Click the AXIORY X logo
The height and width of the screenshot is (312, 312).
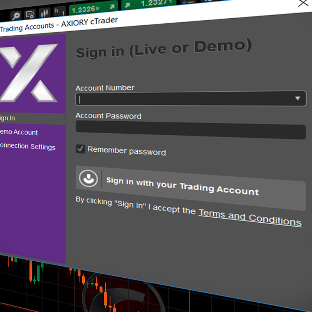29,73
